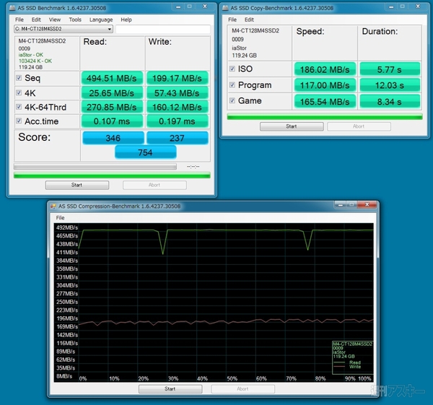Open the Edit menu in Copy-Benchmark window
Image resolution: width=433 pixels, height=405 pixels.
[x=249, y=19]
